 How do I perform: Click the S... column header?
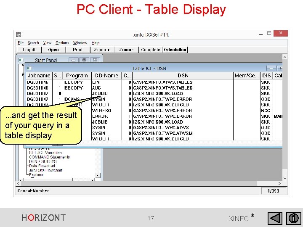(x=57, y=76)
